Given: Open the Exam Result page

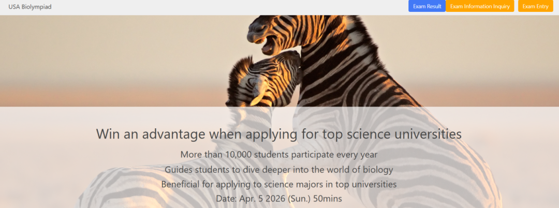Looking at the screenshot, I should (x=426, y=6).
